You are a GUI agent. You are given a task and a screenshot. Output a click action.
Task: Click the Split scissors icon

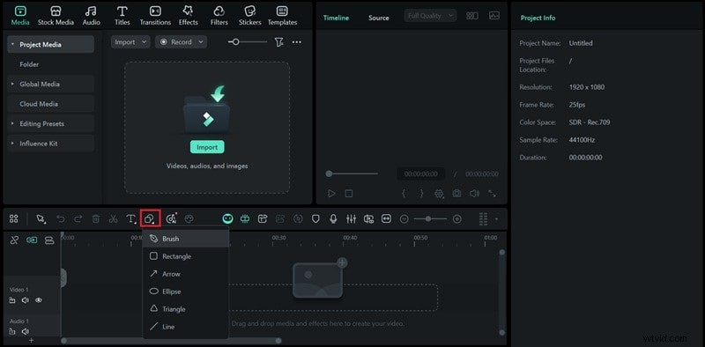tap(114, 219)
